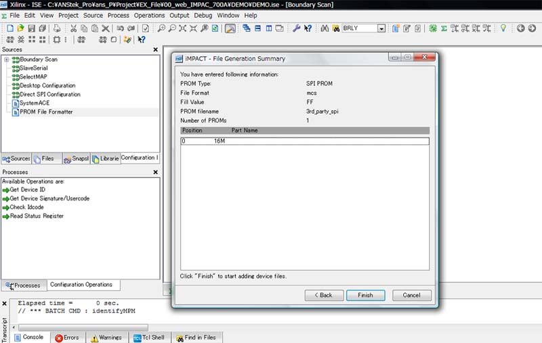Click the Back button in iMPACT dialog
This screenshot has width=542, height=343.
pyautogui.click(x=324, y=296)
